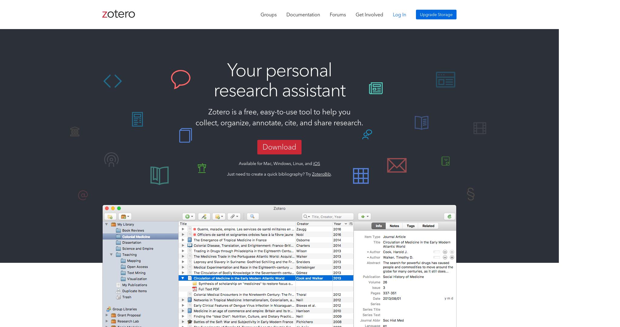This screenshot has height=327, width=620.
Task: Click the column picker icon beside Year
Action: 351,224
